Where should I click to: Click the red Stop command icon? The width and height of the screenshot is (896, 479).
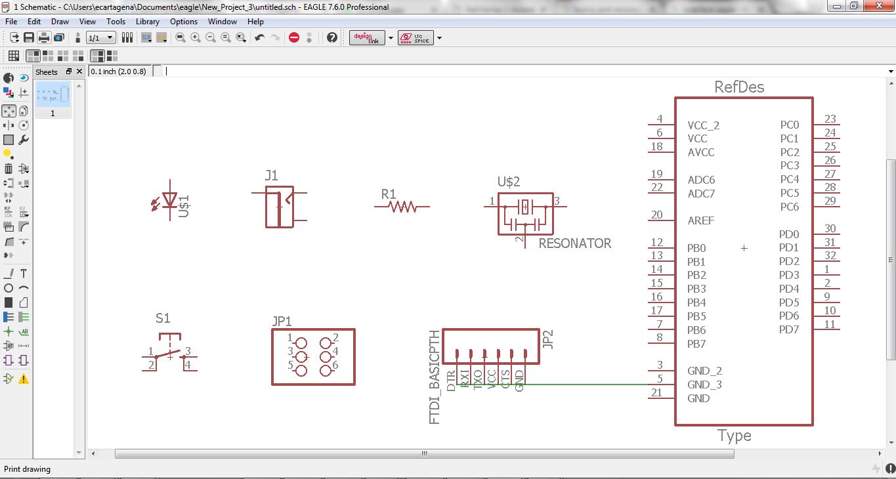tap(294, 37)
